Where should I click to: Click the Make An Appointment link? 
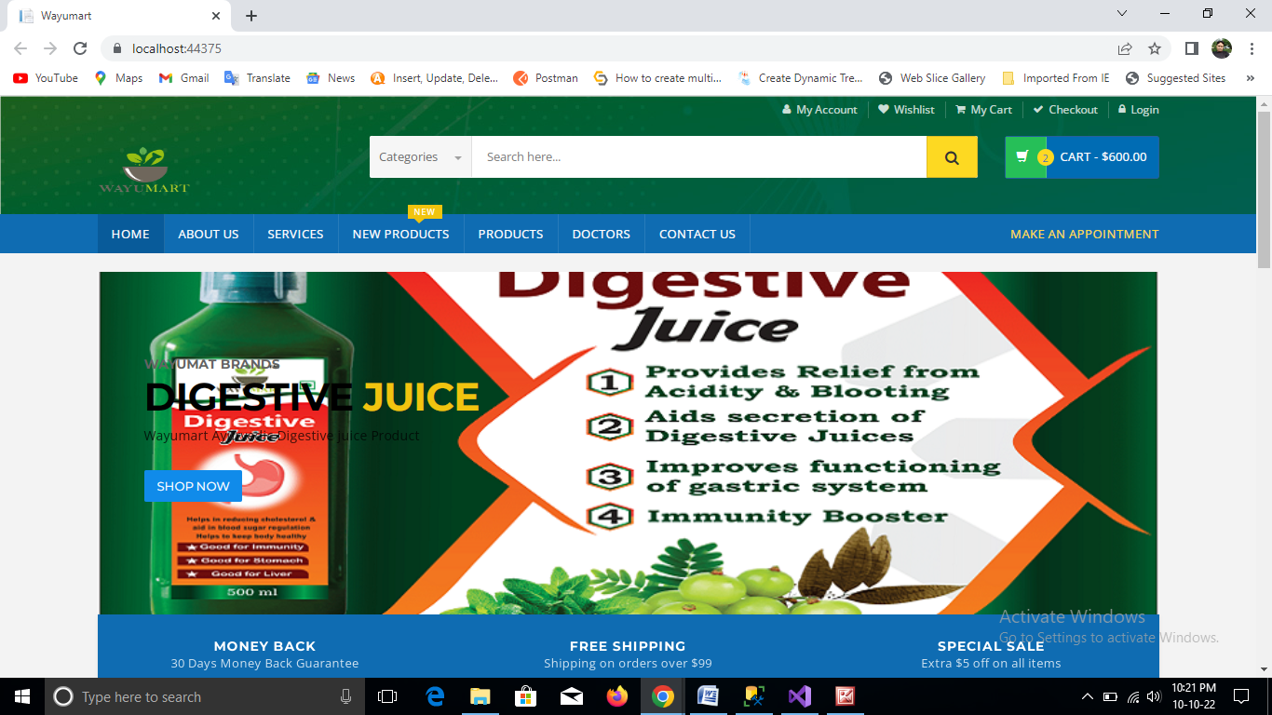(x=1084, y=234)
